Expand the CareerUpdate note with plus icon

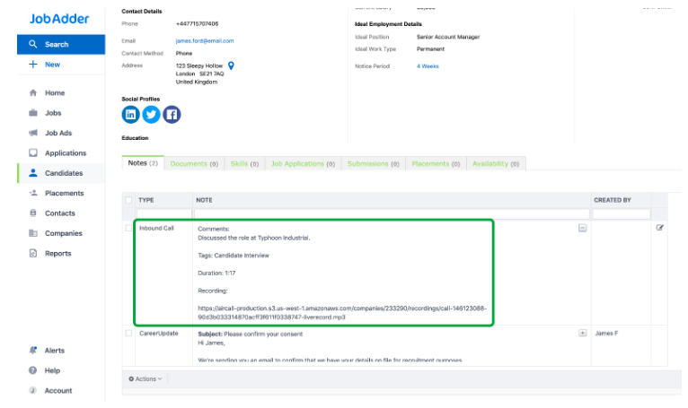click(x=582, y=333)
